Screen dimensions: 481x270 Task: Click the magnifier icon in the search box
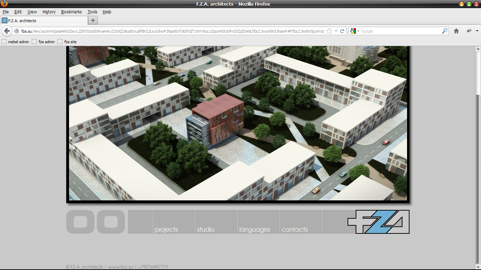click(x=445, y=31)
